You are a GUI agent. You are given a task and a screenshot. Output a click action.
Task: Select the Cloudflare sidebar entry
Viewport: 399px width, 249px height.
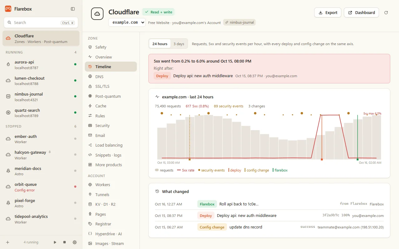[41, 39]
